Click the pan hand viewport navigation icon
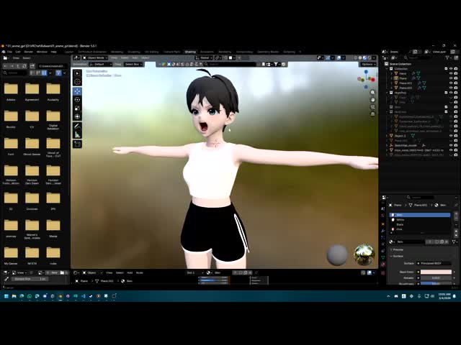 coord(372,99)
